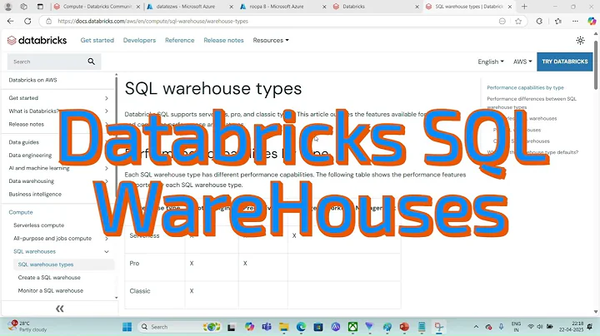
Task: Open Xbox app from the taskbar
Action: pyautogui.click(x=352, y=327)
